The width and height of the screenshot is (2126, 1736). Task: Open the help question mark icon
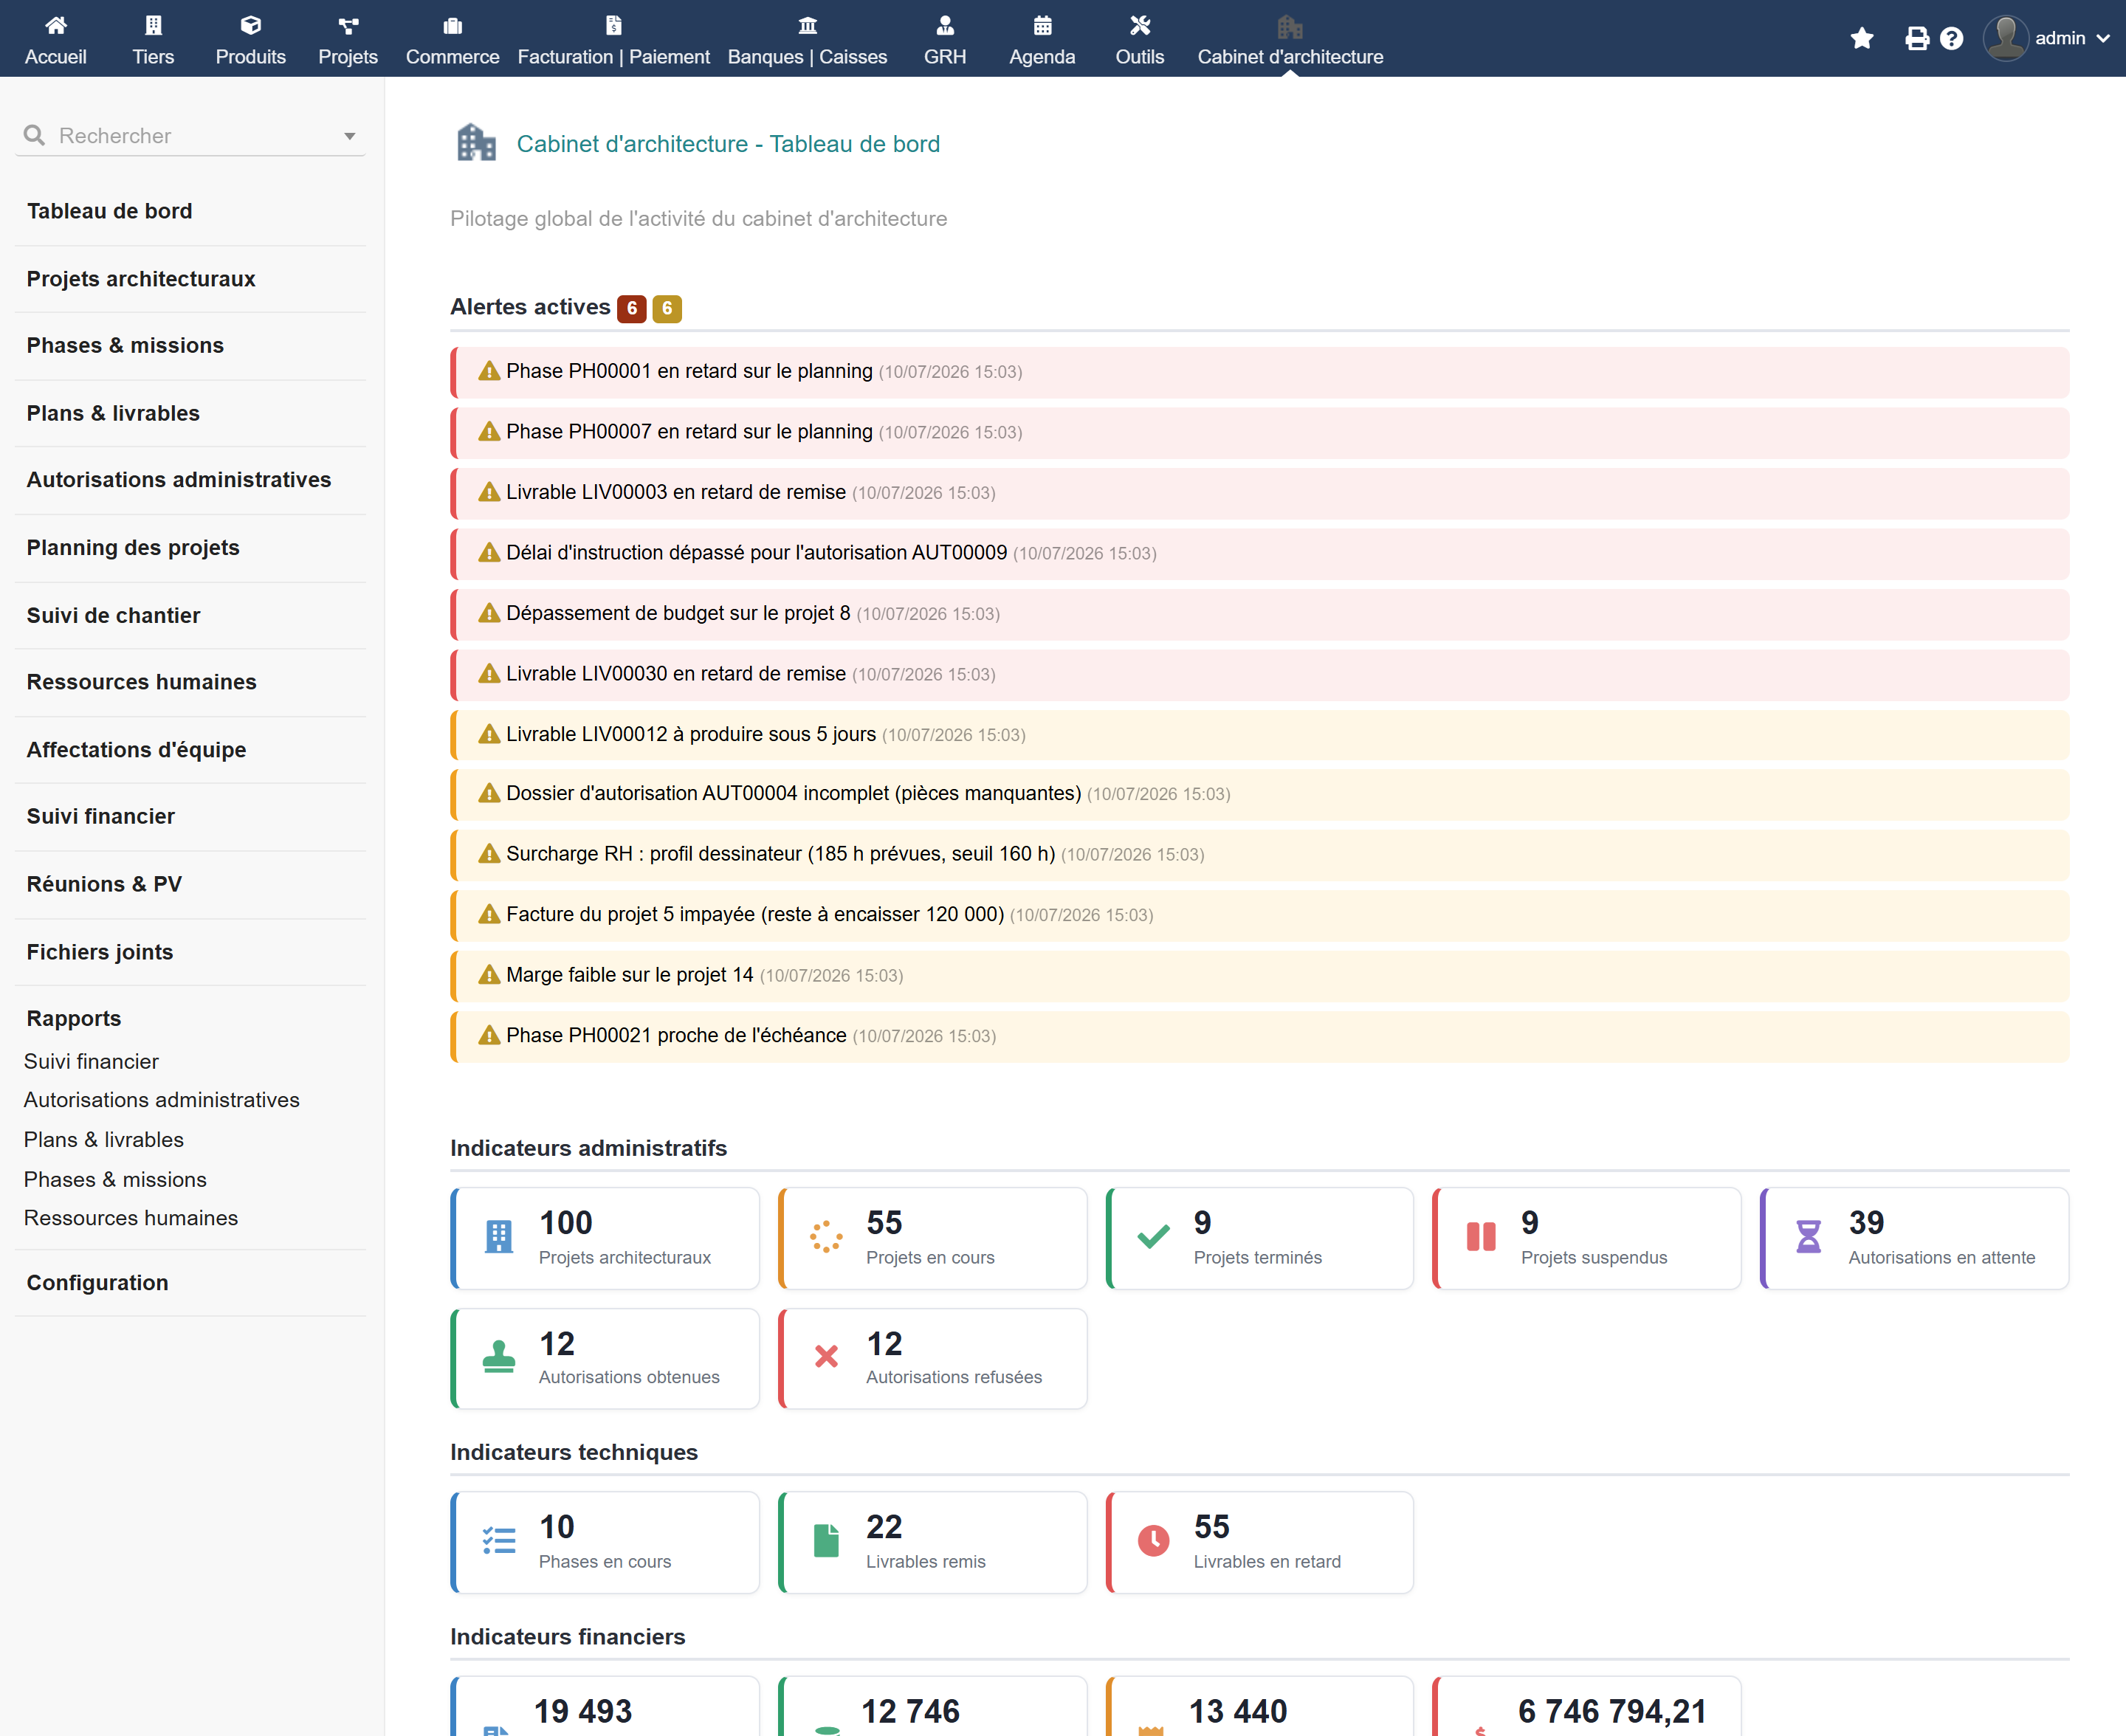1951,38
